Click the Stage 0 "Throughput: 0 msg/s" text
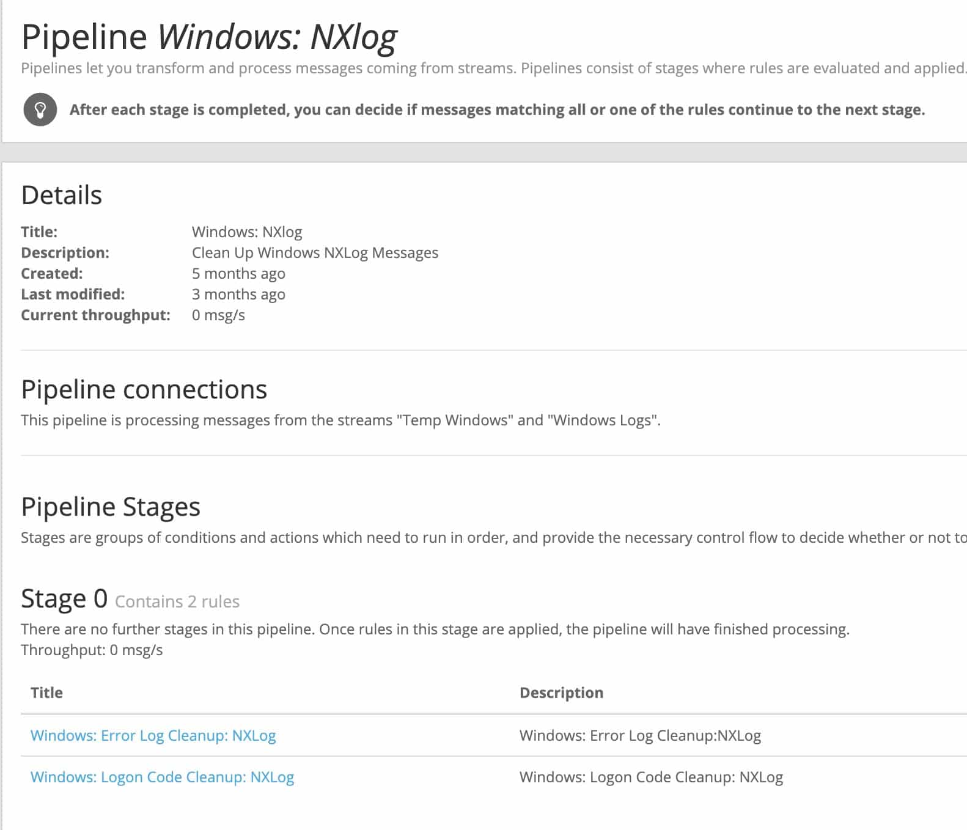 click(x=92, y=650)
